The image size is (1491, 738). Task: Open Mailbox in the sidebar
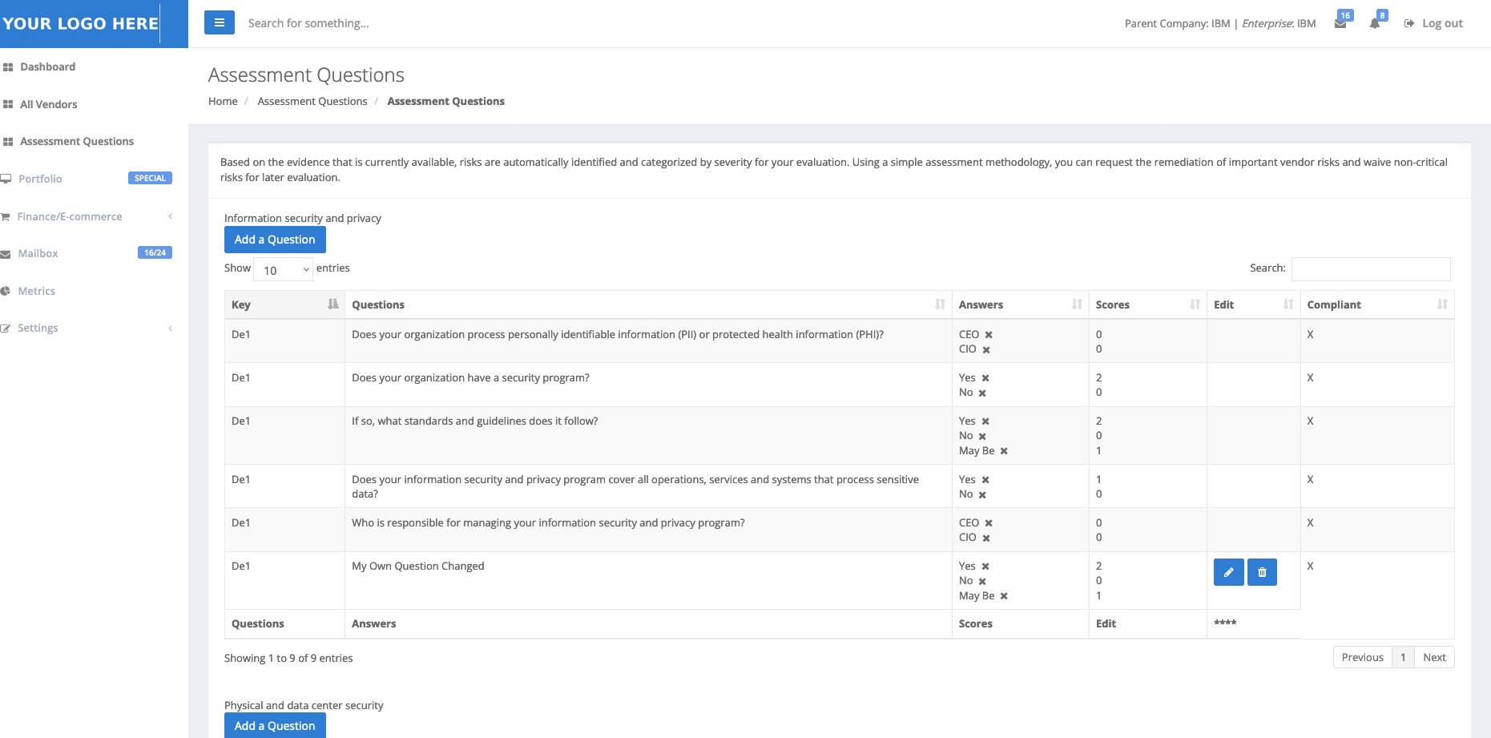click(38, 253)
